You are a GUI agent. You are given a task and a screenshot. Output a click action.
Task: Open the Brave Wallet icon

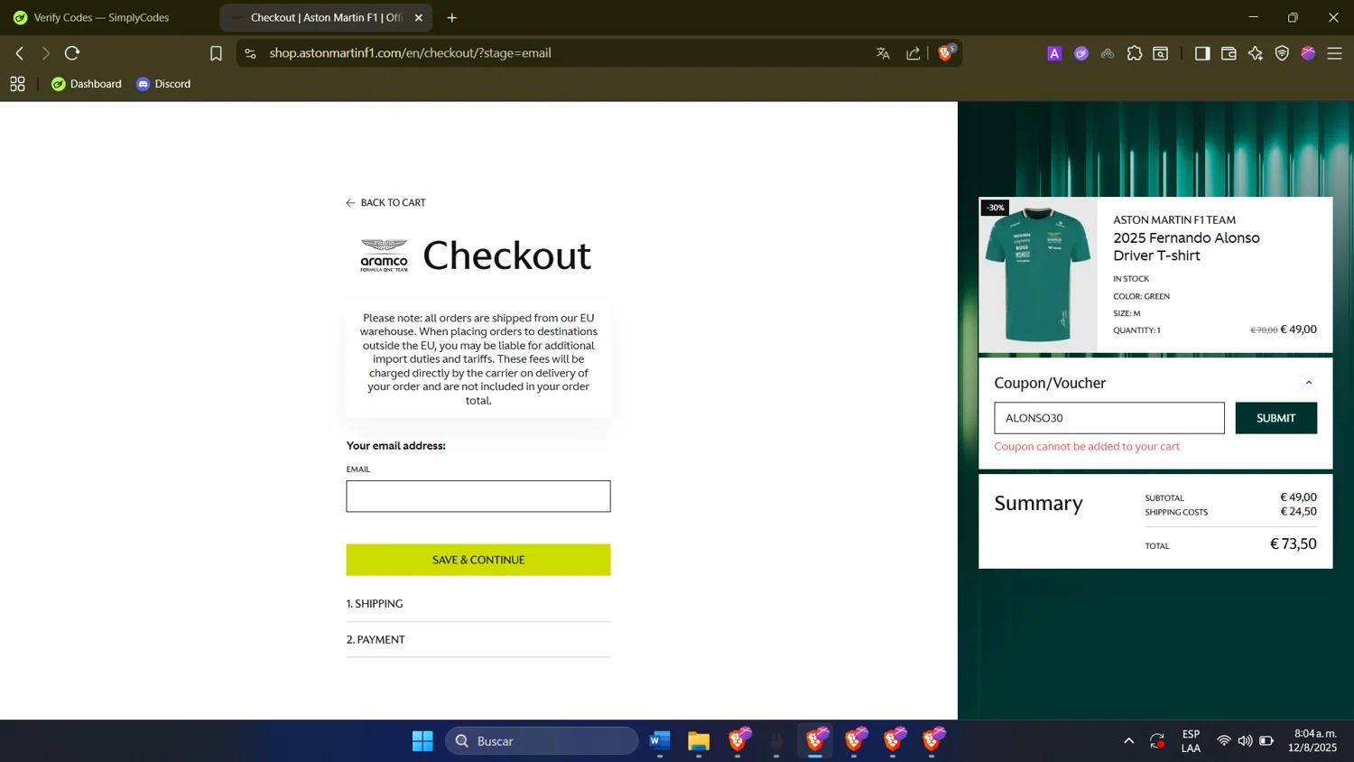tap(1229, 53)
